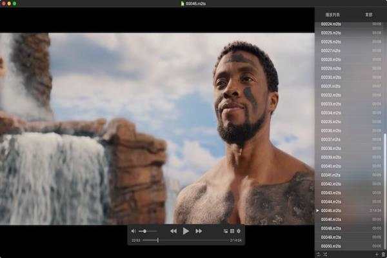Open the playlist tab in sidebar
387x258 pixels.
332,15
